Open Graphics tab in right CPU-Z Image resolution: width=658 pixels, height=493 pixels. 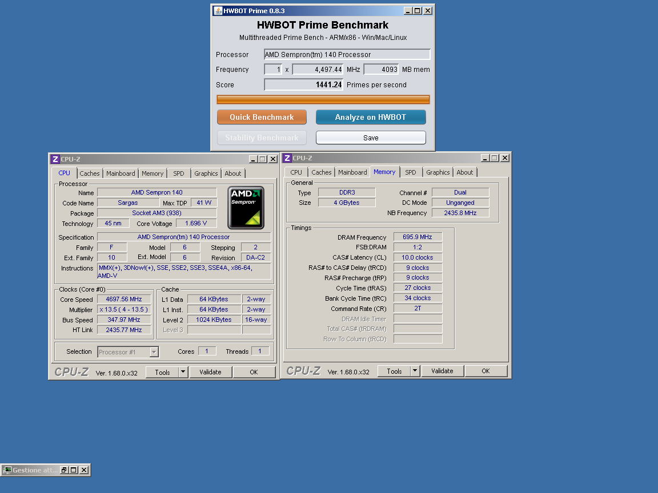pyautogui.click(x=438, y=172)
